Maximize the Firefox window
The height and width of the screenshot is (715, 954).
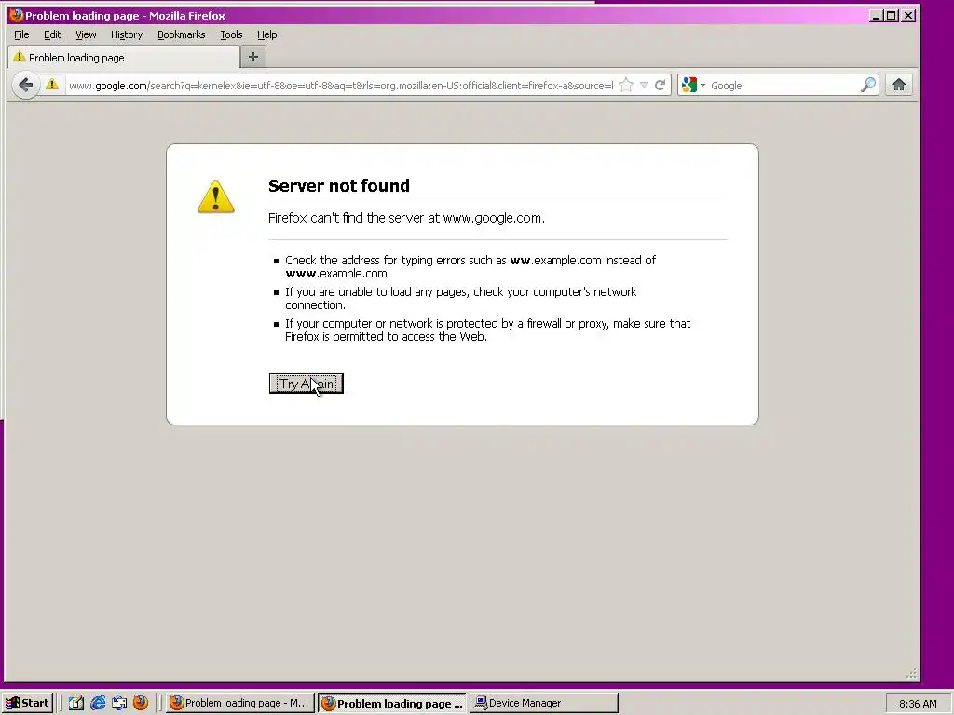[x=892, y=15]
